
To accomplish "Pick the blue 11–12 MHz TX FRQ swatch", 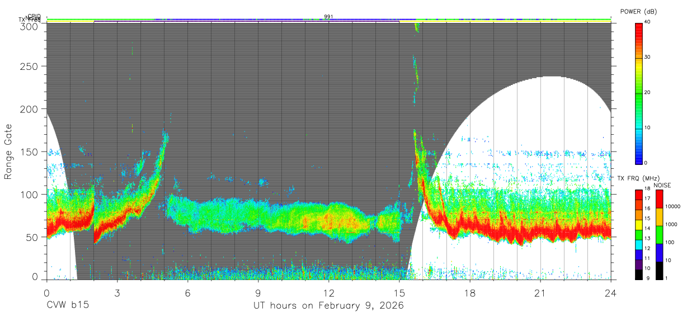I will 638,254.
